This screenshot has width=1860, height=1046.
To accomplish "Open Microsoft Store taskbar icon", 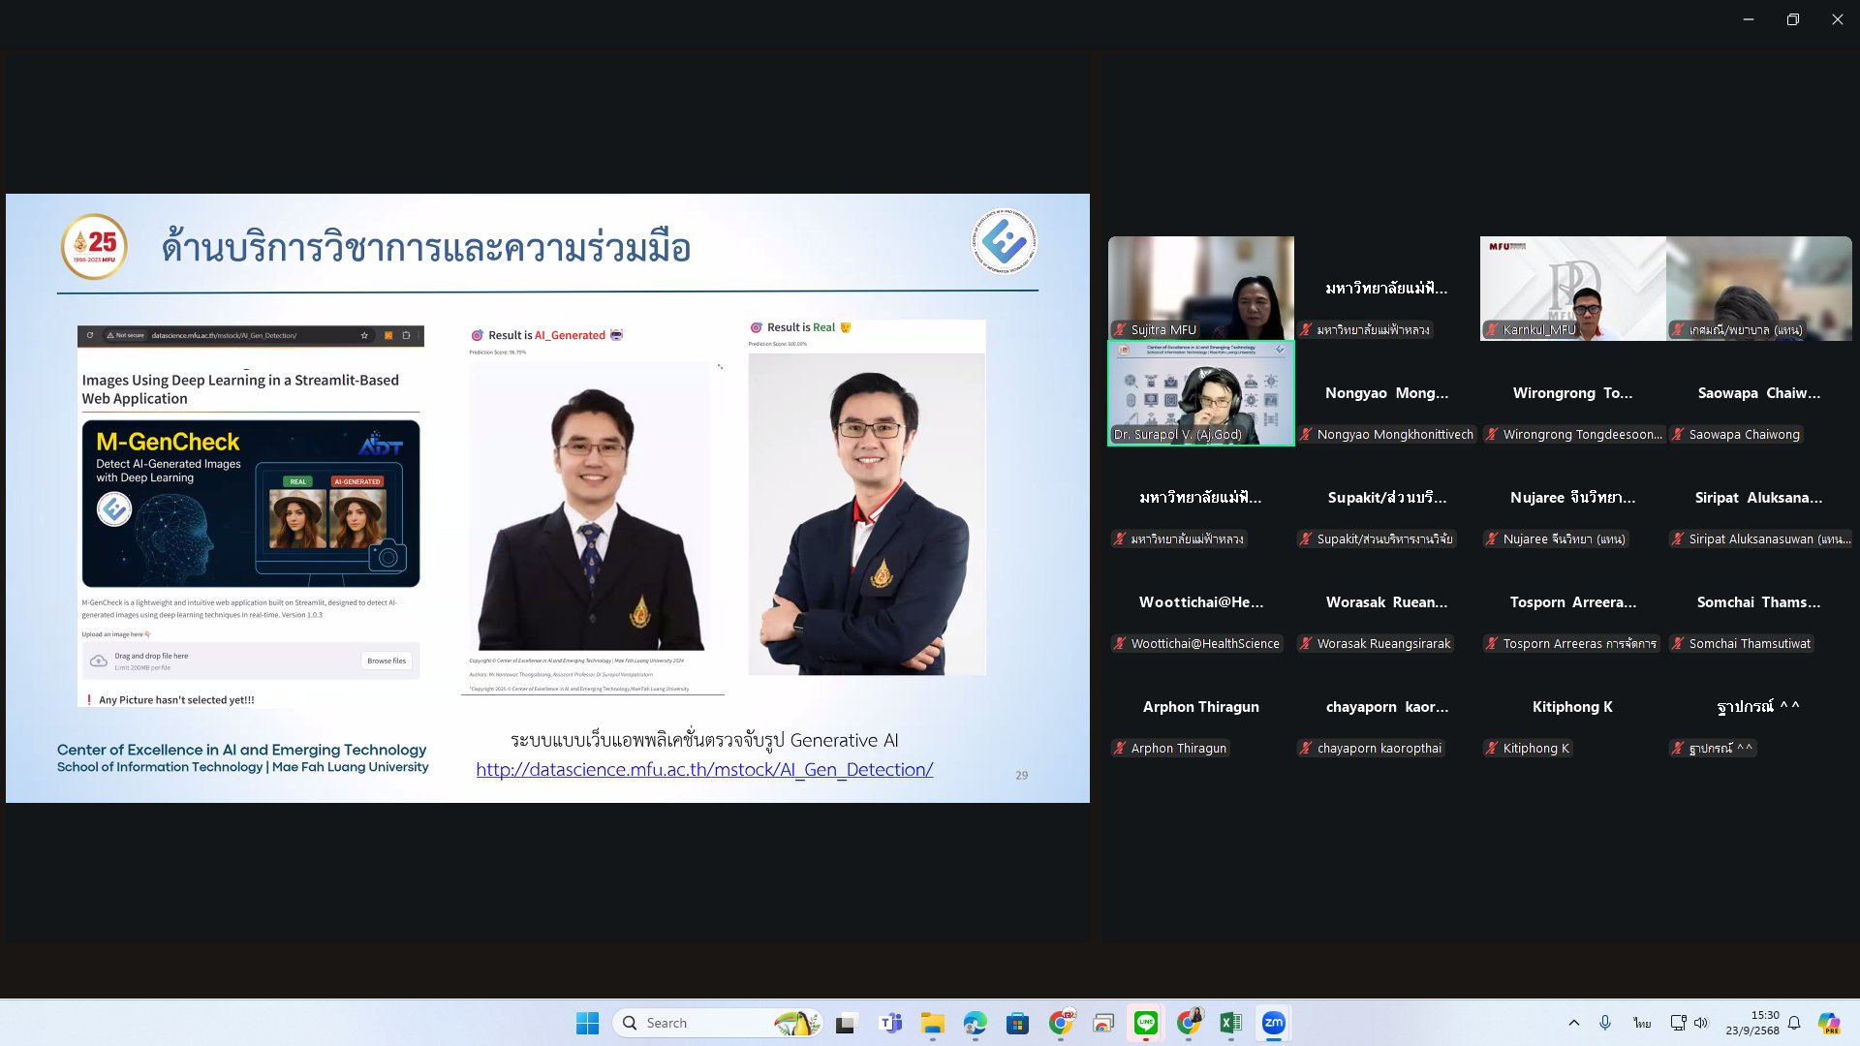I will (x=1017, y=1023).
